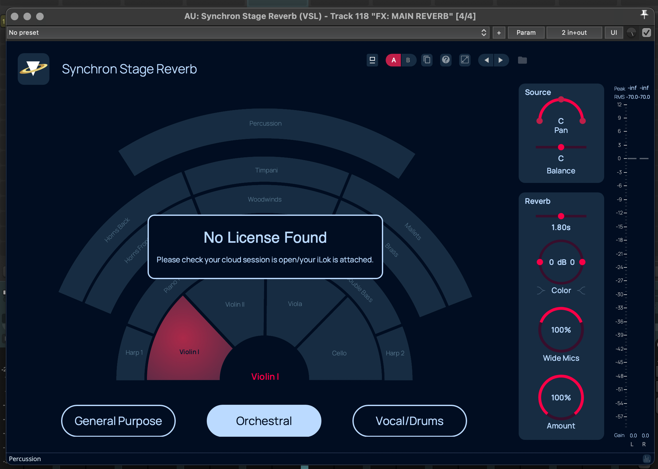Click the Wide Mics knob
This screenshot has height=469, width=658.
[561, 330]
